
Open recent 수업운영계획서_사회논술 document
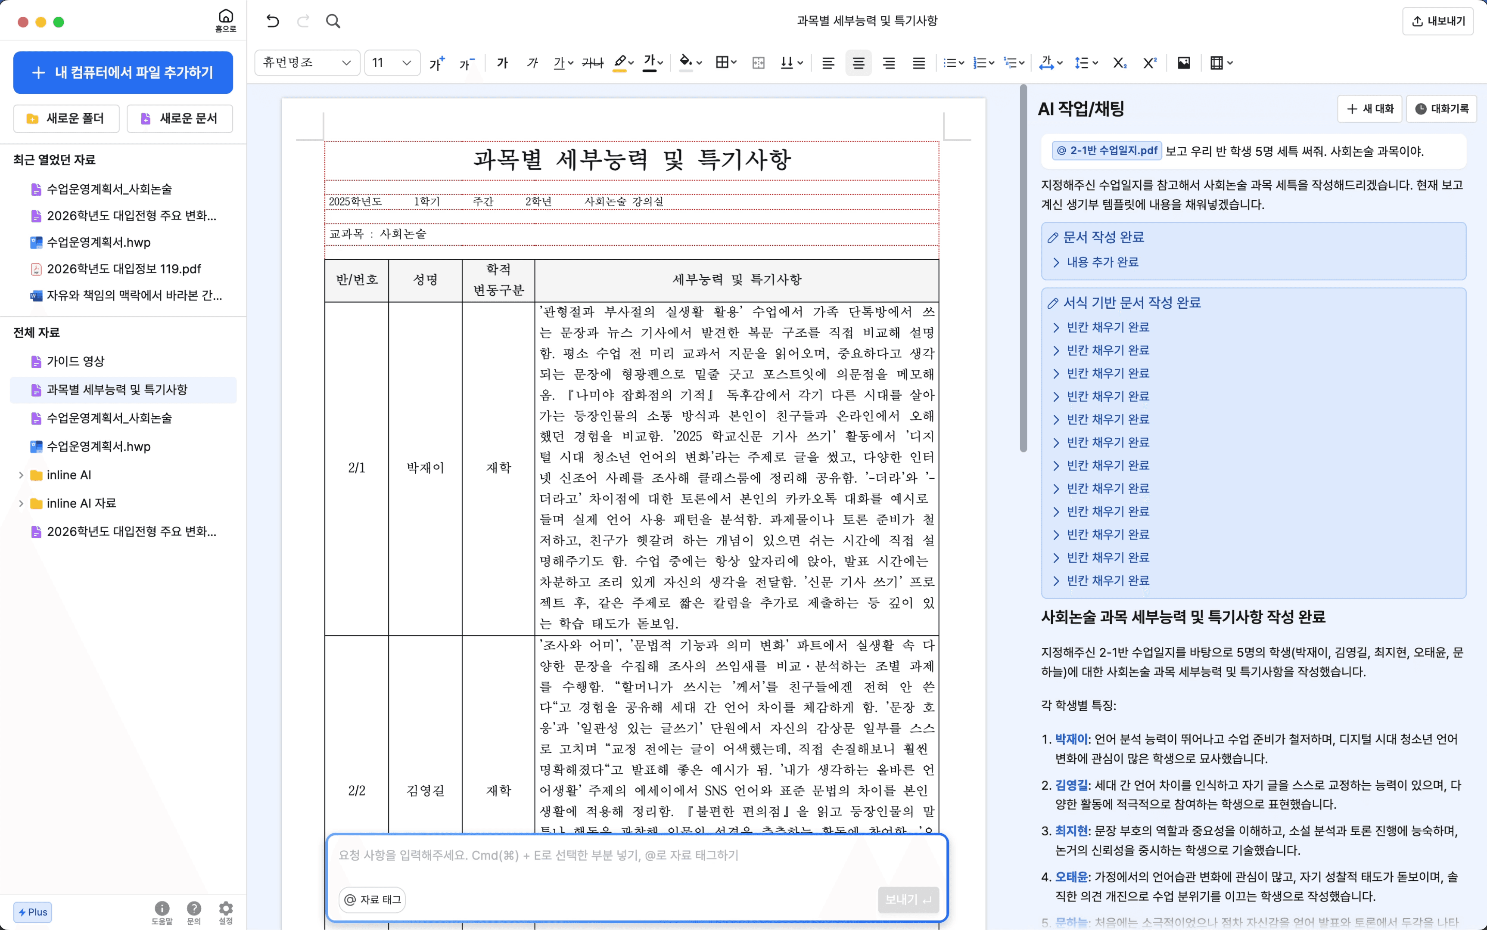coord(123,189)
